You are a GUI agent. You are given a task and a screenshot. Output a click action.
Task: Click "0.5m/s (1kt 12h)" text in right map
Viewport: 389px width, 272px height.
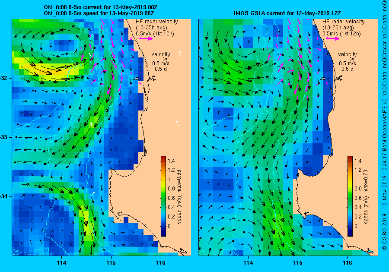(341, 33)
